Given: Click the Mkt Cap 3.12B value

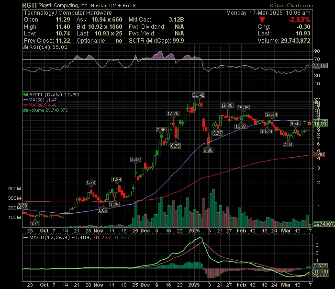Looking at the screenshot, I should pyautogui.click(x=177, y=20).
